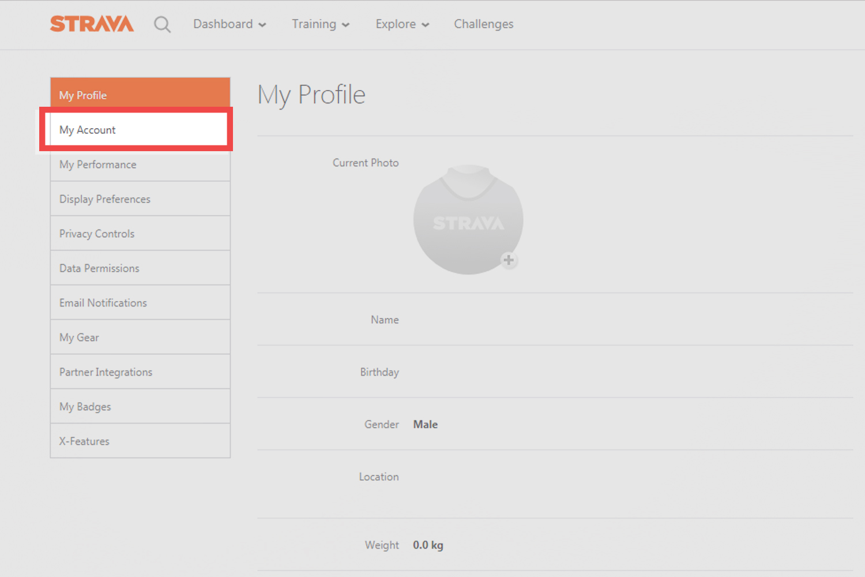Expand the Dashboard dropdown menu

click(230, 24)
